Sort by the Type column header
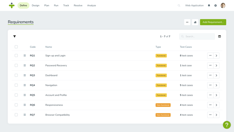234x132 pixels. tap(158, 47)
